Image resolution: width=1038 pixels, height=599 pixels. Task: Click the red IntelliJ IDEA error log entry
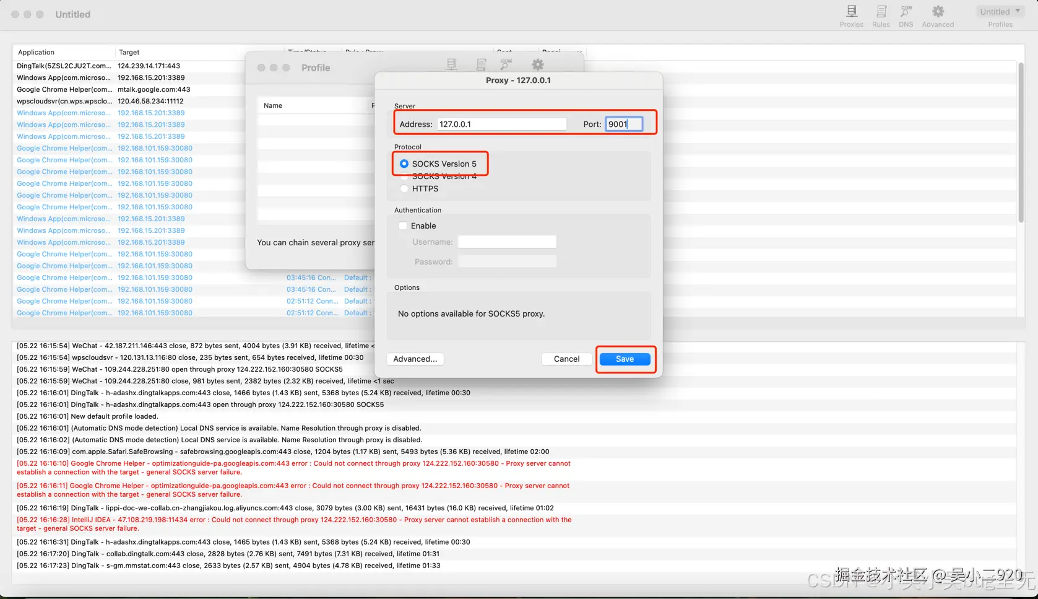[x=294, y=524]
